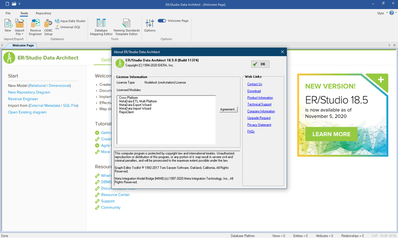Click Relationships = 0 in the status bar
The image size is (398, 238).
tap(352, 236)
